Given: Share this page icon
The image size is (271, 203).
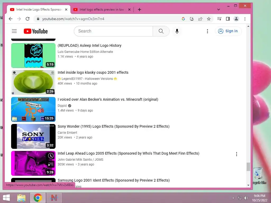Looking at the screenshot, I should pos(200,19).
